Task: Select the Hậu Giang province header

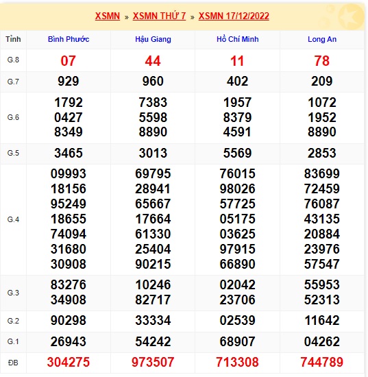Action: click(x=153, y=39)
